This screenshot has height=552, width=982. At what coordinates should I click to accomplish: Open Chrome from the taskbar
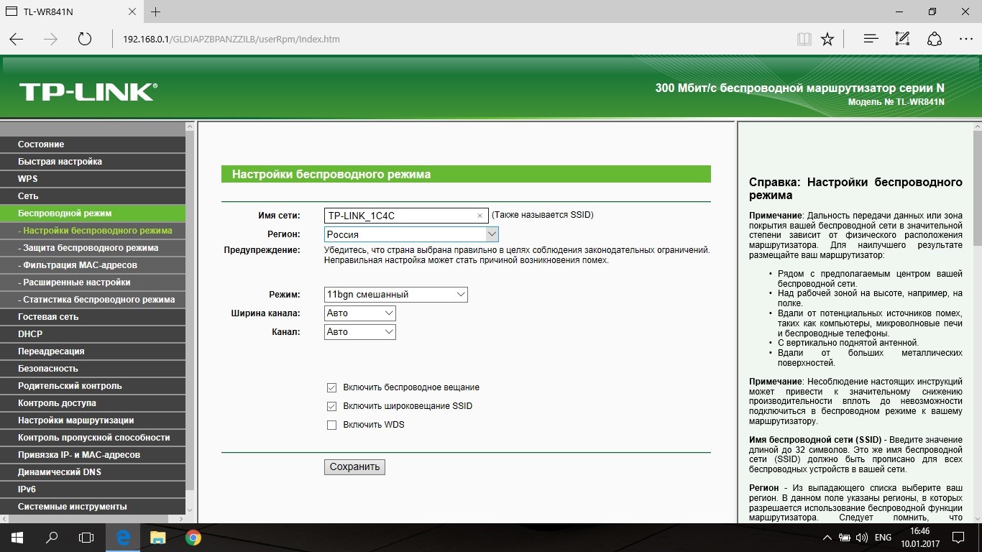coord(193,537)
